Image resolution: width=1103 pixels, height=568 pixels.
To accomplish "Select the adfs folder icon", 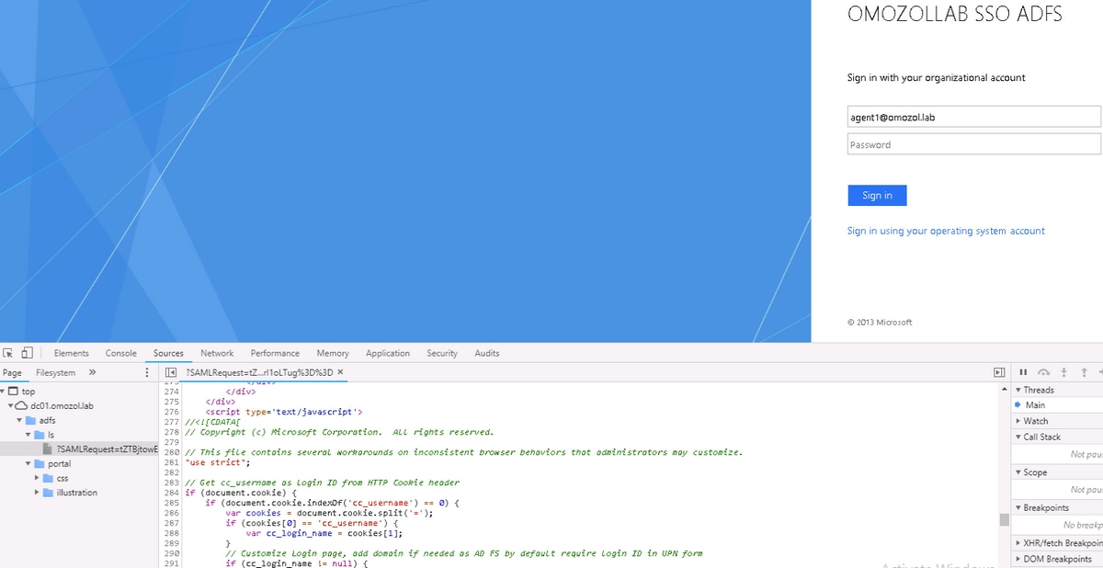I will 30,420.
